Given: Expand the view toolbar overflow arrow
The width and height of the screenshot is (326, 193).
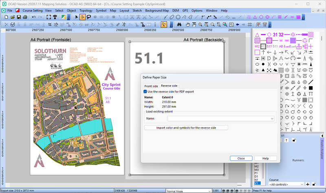Looking at the screenshot, I should [270, 25].
